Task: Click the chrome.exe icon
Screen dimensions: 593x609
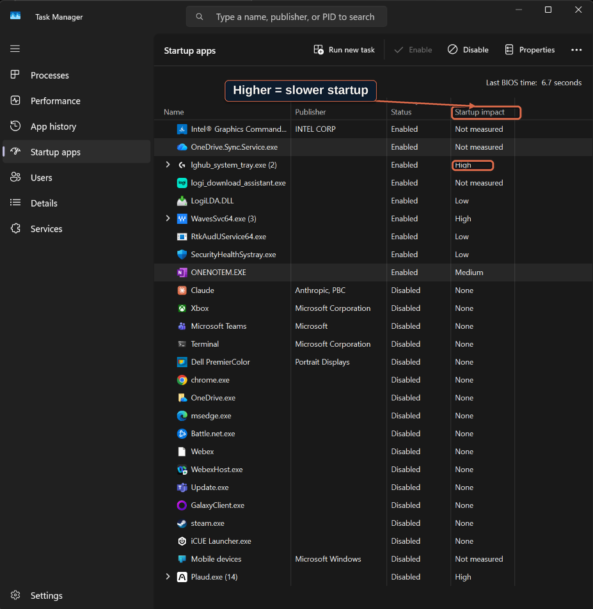Action: click(182, 380)
